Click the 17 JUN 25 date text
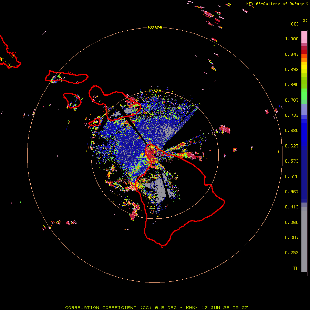 216,308
